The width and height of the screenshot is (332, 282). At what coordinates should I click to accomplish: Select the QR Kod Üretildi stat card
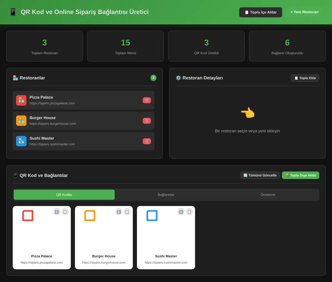click(206, 46)
